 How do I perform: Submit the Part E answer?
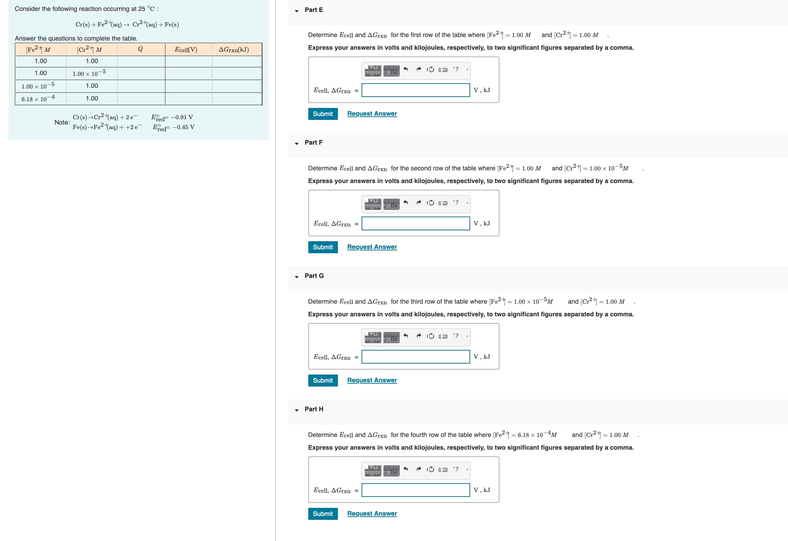(x=323, y=114)
